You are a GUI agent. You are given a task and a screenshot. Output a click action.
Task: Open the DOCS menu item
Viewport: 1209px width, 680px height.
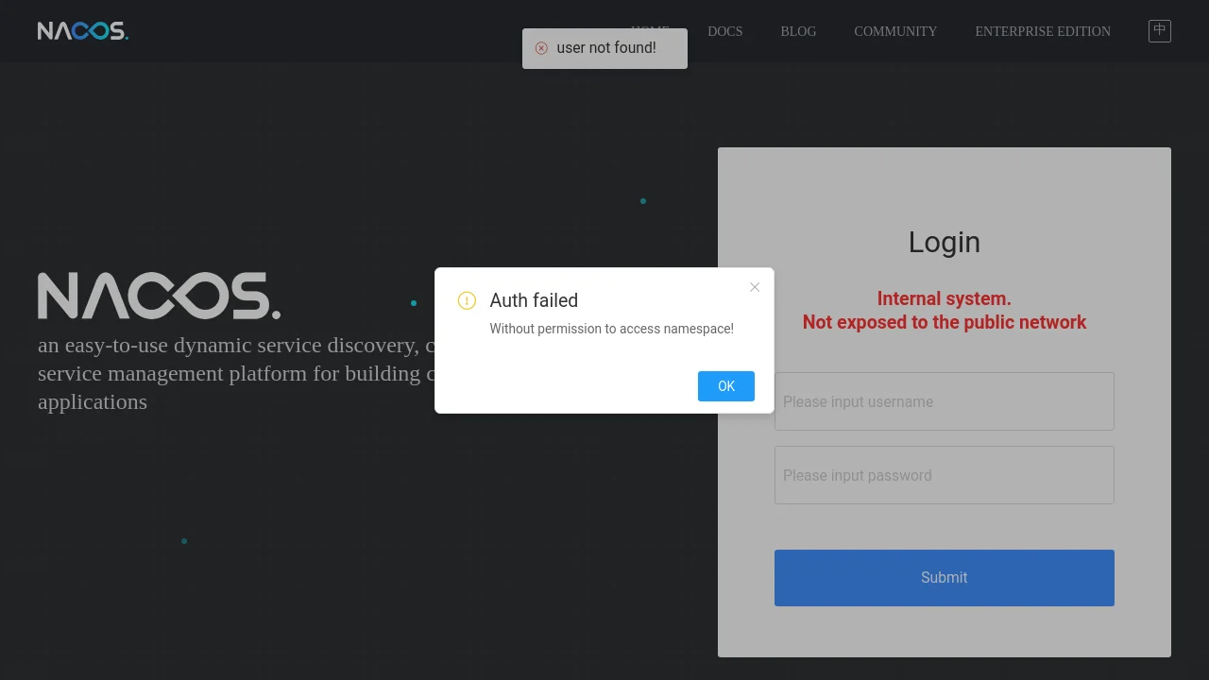click(x=725, y=31)
